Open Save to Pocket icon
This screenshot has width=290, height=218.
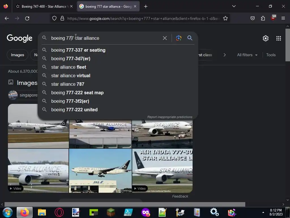click(x=252, y=18)
